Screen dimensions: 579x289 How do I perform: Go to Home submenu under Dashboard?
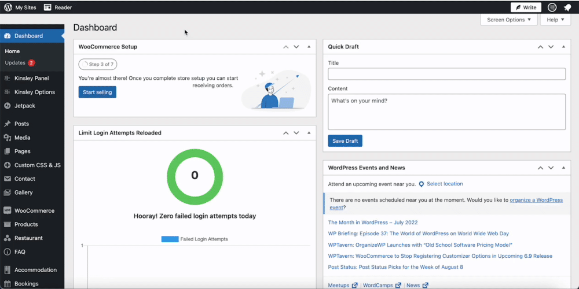(12, 51)
